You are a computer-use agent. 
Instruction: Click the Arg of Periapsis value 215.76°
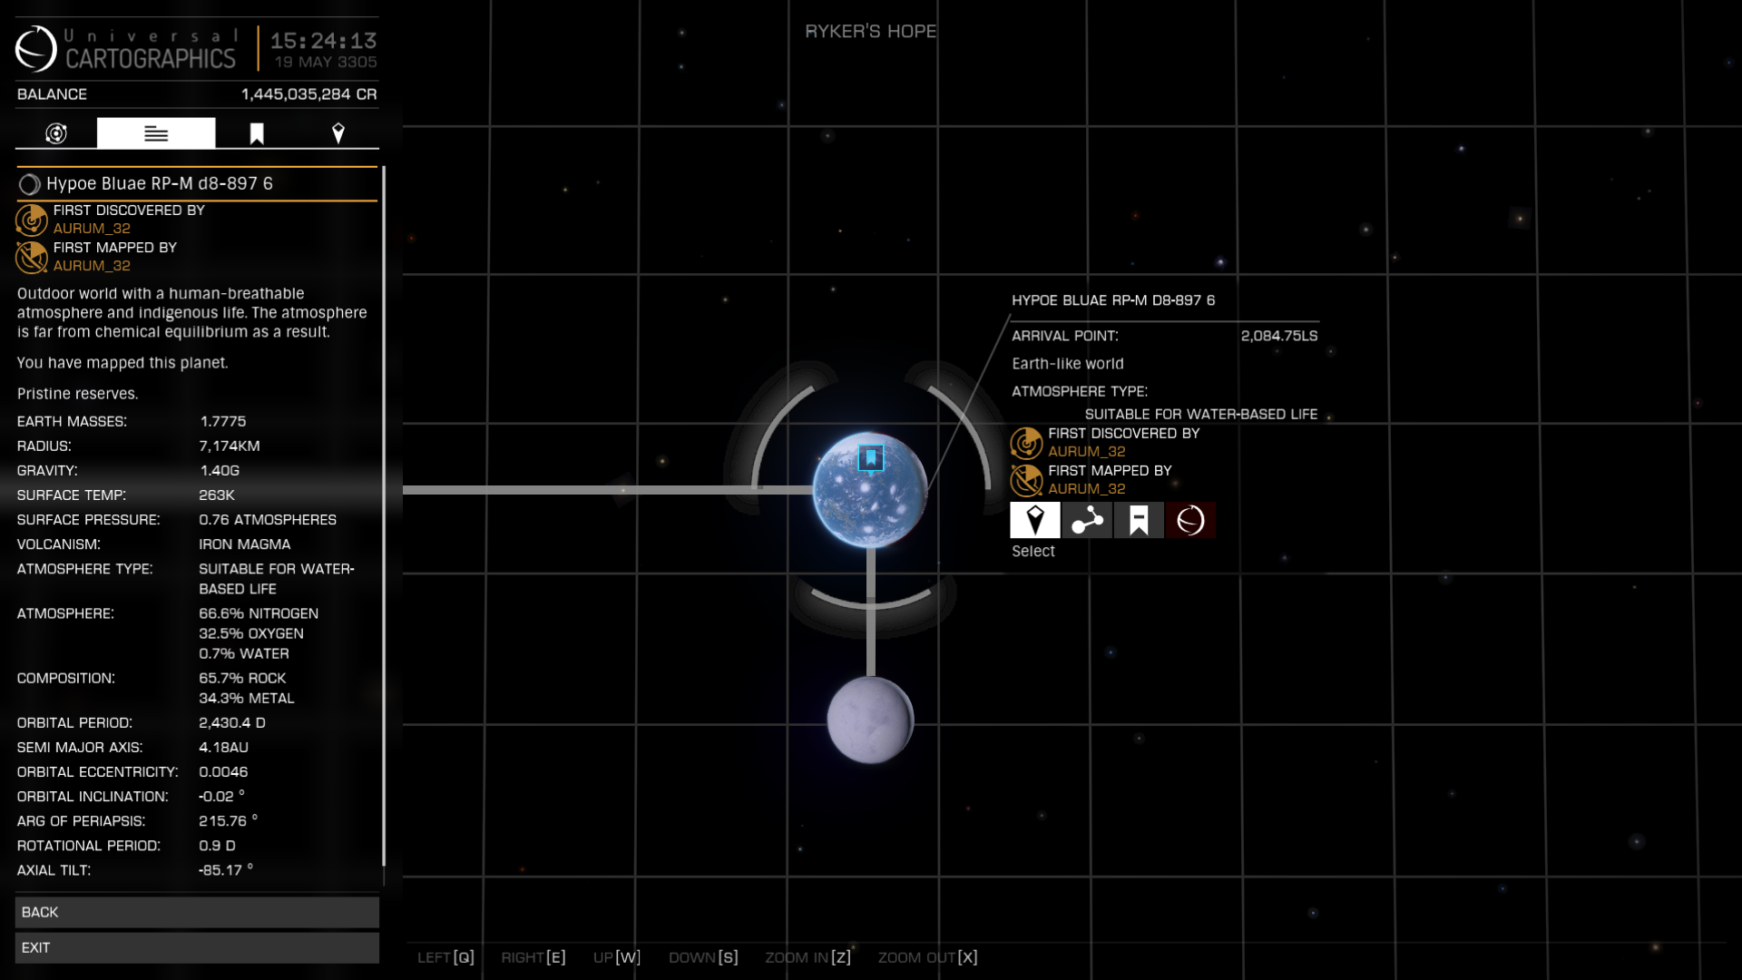coord(228,820)
